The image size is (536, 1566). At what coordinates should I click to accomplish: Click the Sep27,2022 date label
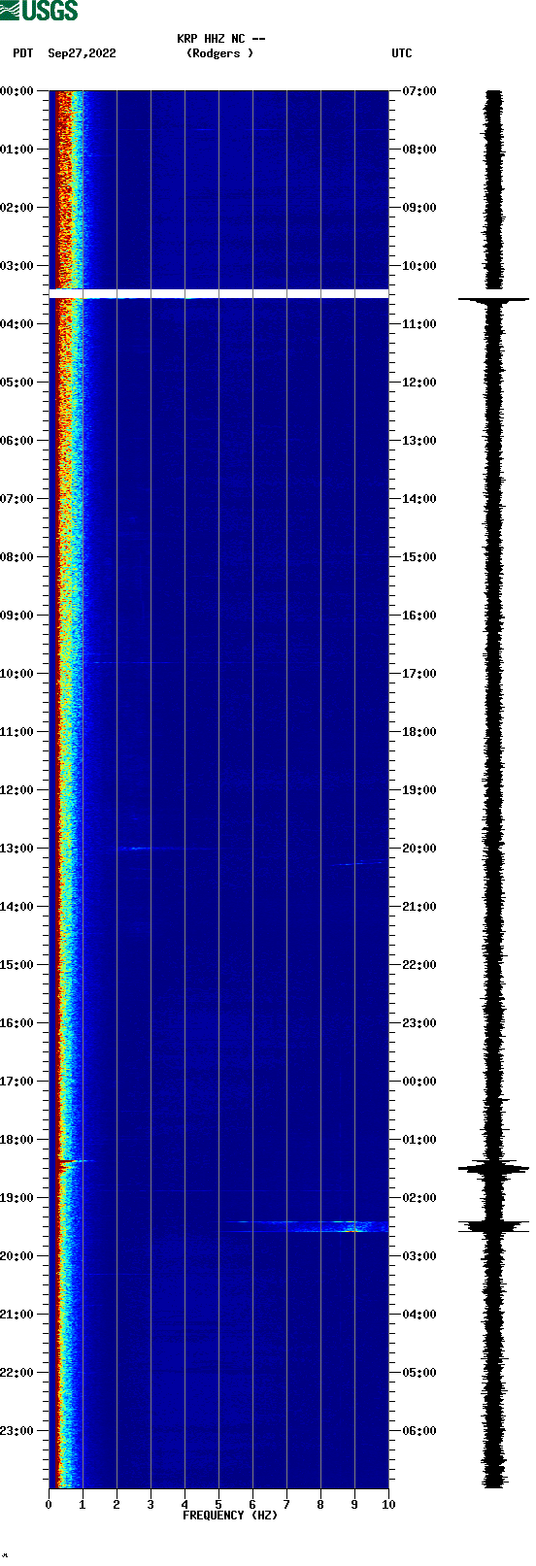(x=82, y=53)
